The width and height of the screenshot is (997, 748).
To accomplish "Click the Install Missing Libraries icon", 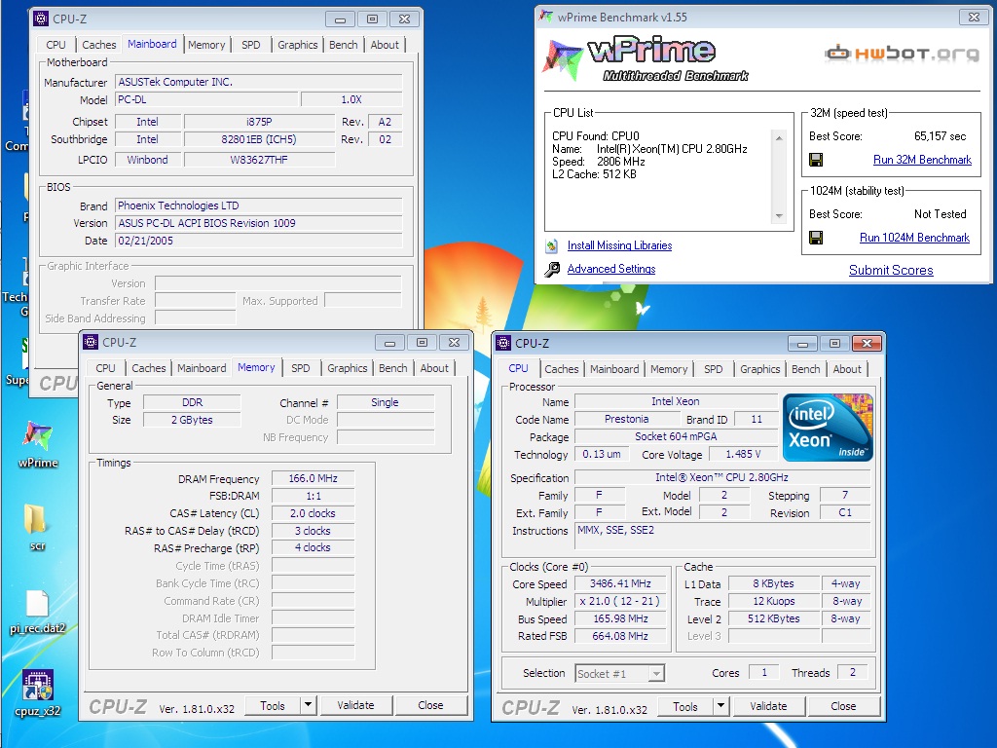I will click(552, 245).
